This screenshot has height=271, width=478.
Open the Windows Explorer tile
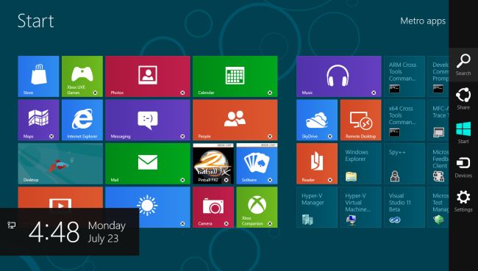point(360,164)
